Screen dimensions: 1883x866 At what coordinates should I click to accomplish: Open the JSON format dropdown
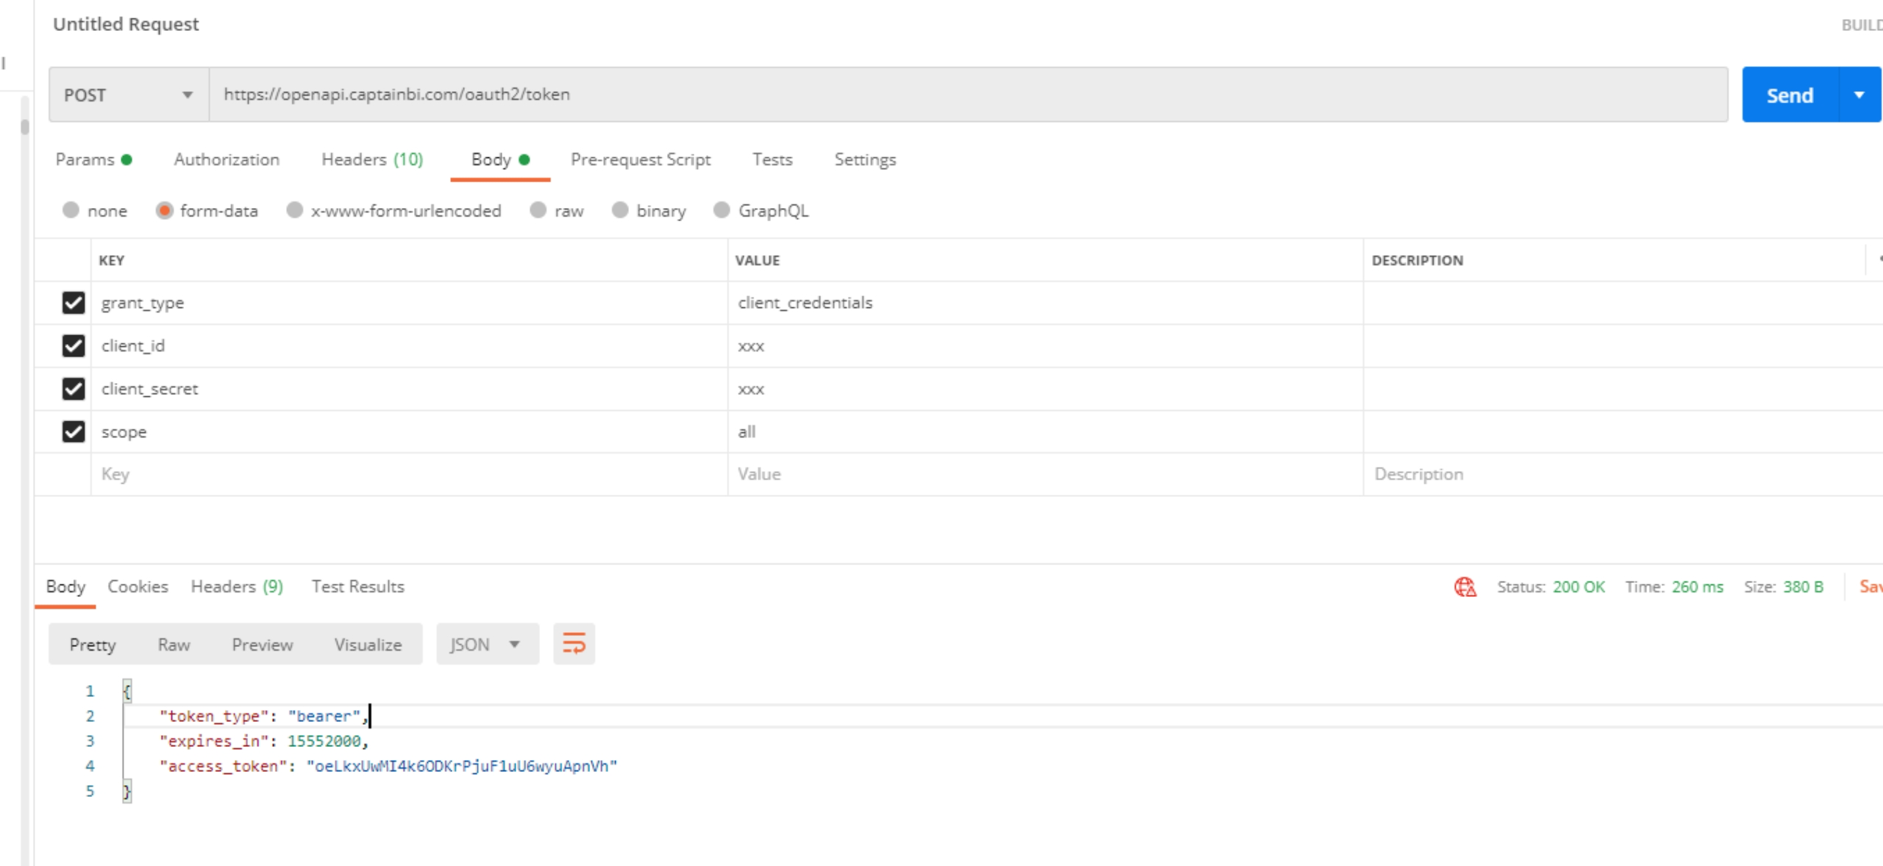[x=487, y=644]
